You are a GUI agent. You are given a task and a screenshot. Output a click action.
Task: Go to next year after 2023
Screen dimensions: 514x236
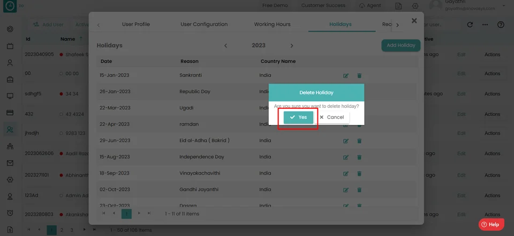click(292, 46)
